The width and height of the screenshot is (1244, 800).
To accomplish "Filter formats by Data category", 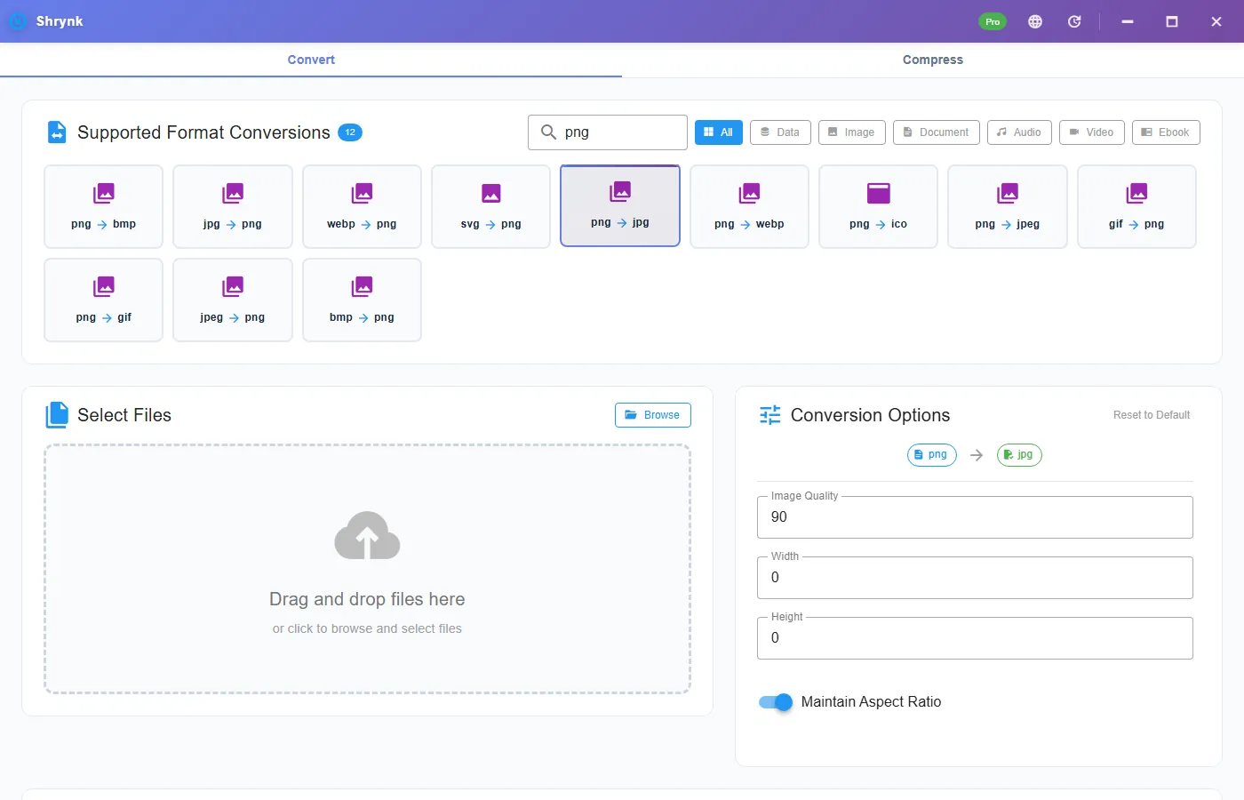I will point(780,132).
